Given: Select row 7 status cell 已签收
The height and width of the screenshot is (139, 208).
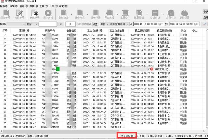Looking at the screenshot, I should pyautogui.click(x=183, y=35).
